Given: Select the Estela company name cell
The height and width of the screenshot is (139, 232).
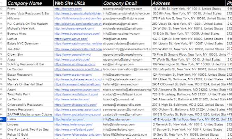Looking at the screenshot, I should (30, 119).
